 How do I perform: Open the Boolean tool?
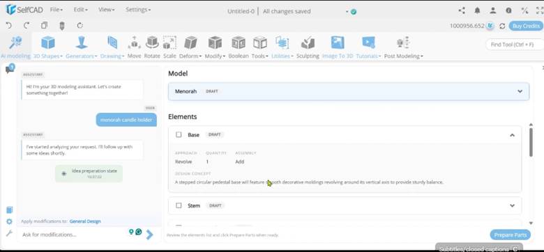(x=239, y=47)
